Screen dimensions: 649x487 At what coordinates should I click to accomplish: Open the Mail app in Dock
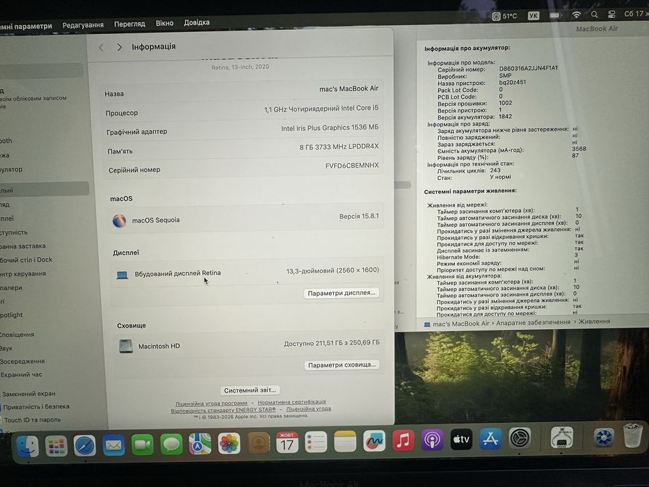pyautogui.click(x=114, y=445)
